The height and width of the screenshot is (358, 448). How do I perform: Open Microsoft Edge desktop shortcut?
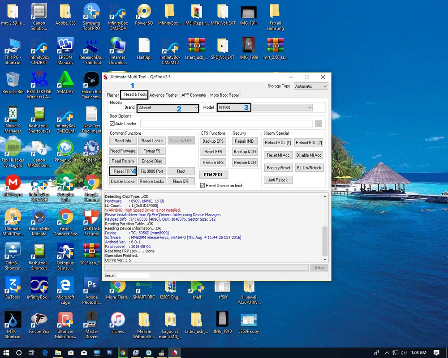click(x=65, y=291)
